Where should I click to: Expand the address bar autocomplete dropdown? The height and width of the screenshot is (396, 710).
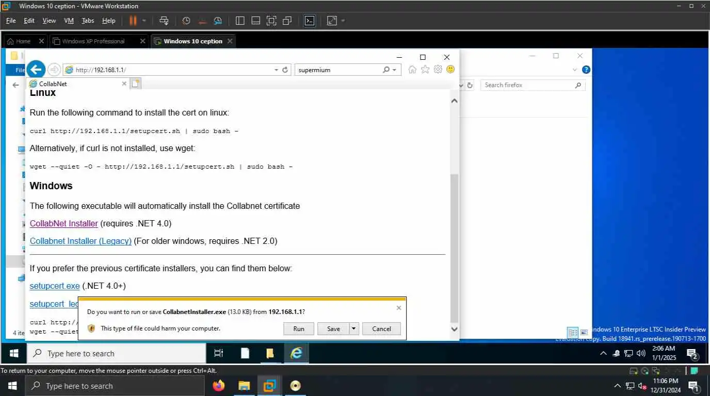click(x=276, y=70)
